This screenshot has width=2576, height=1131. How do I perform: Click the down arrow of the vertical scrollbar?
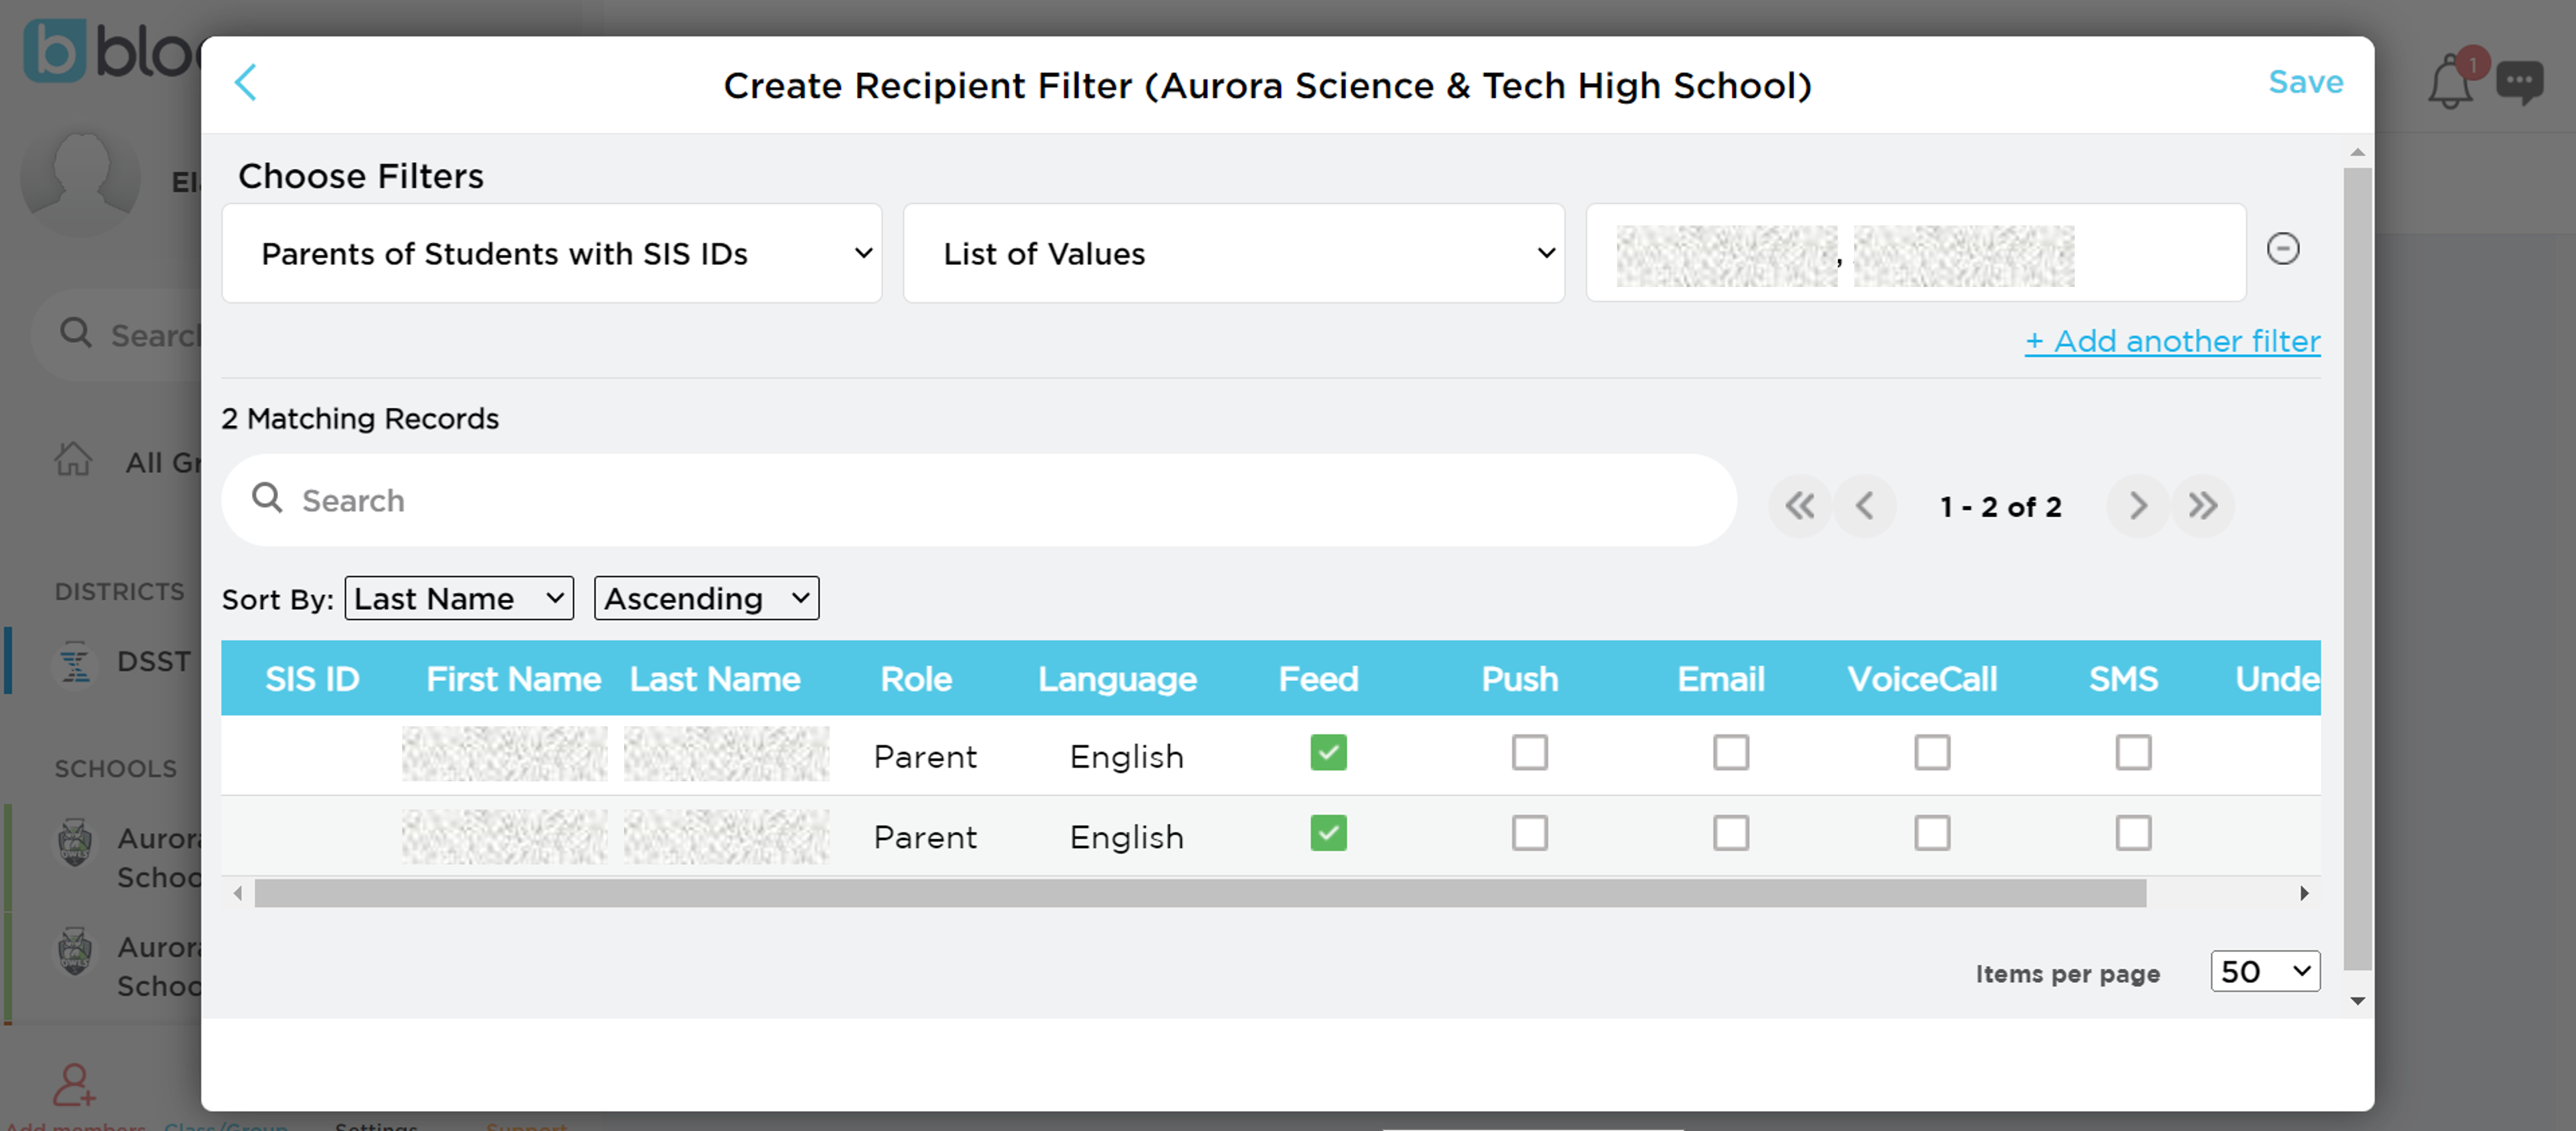2357,1001
